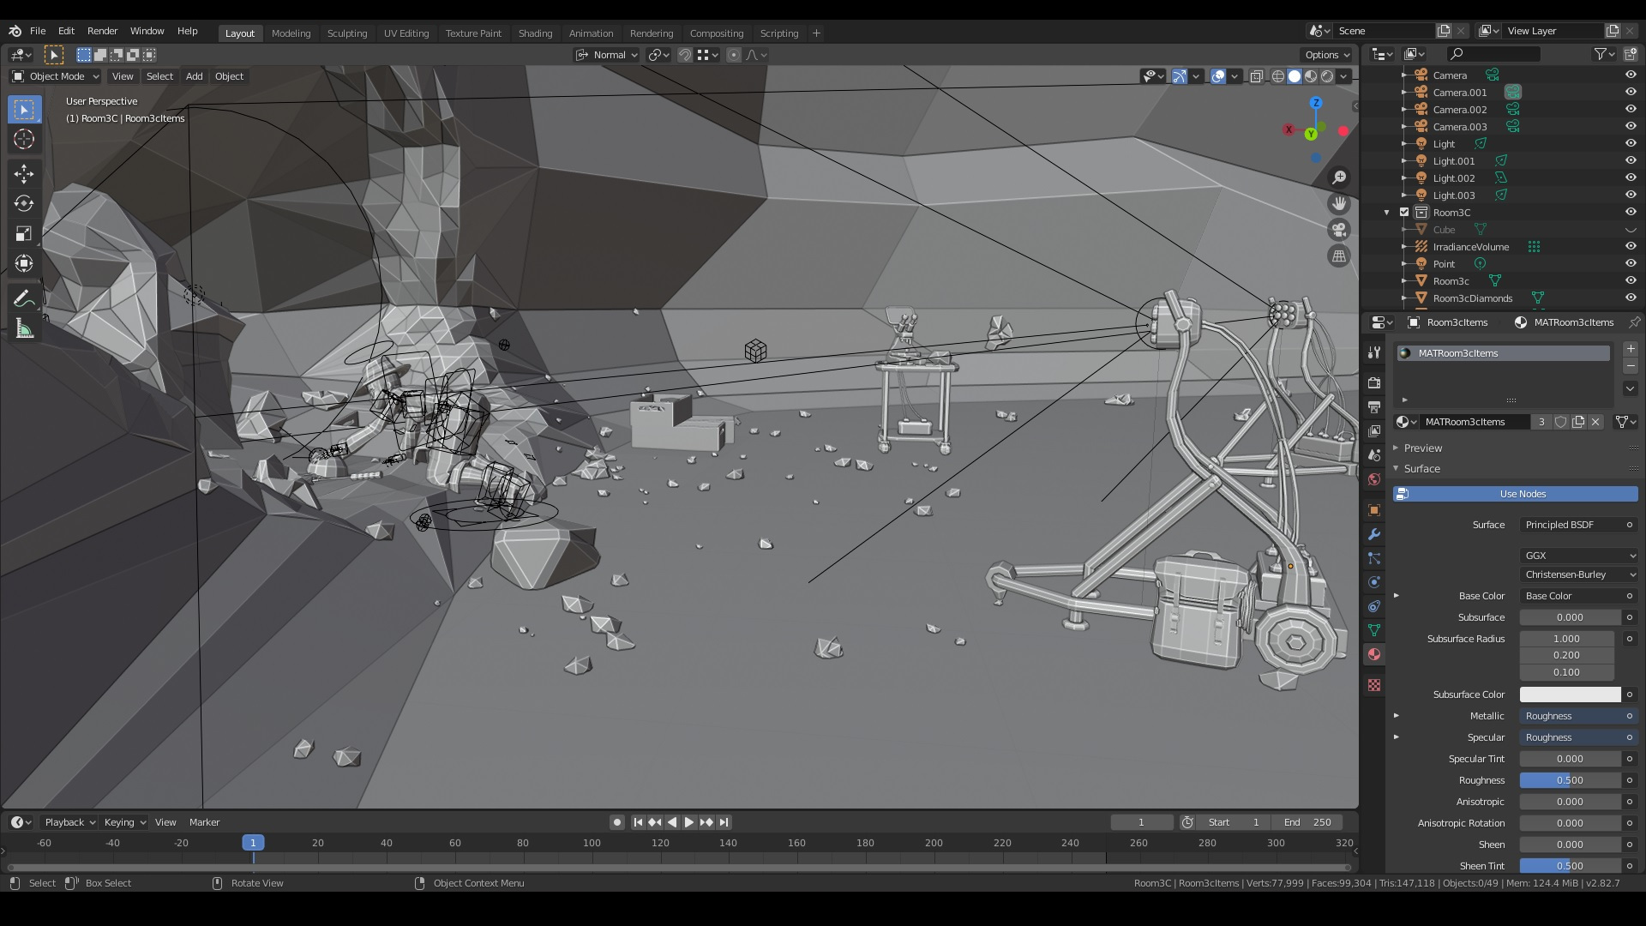
Task: Open the viewport Add menu
Action: coord(195,76)
